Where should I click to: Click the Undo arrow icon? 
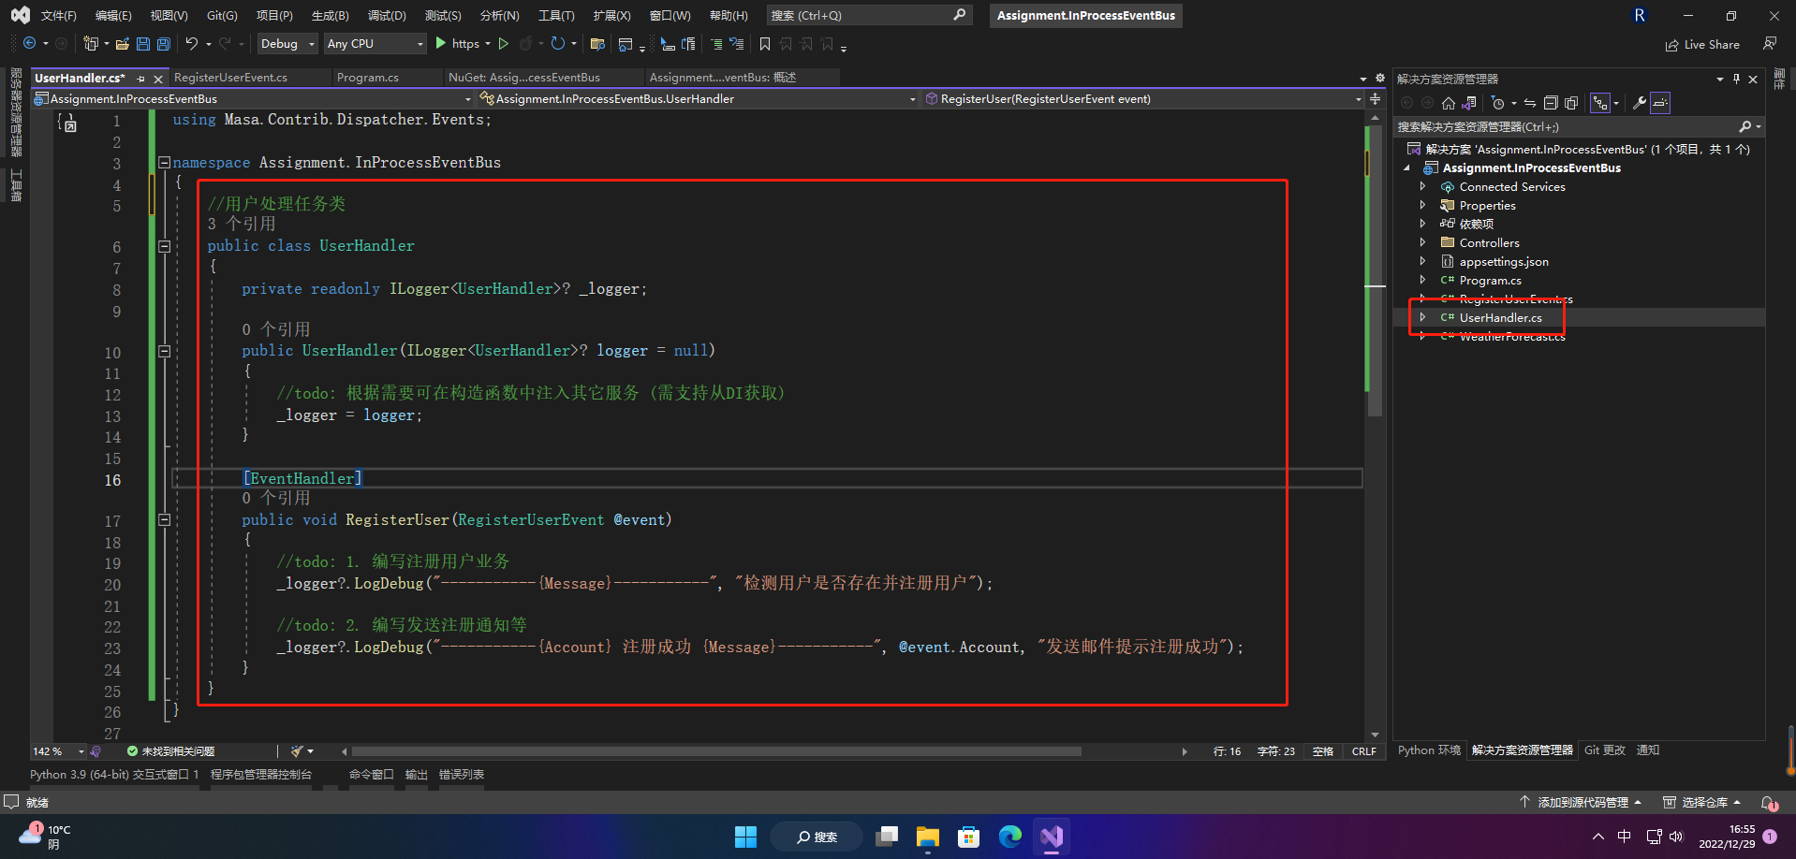point(192,44)
